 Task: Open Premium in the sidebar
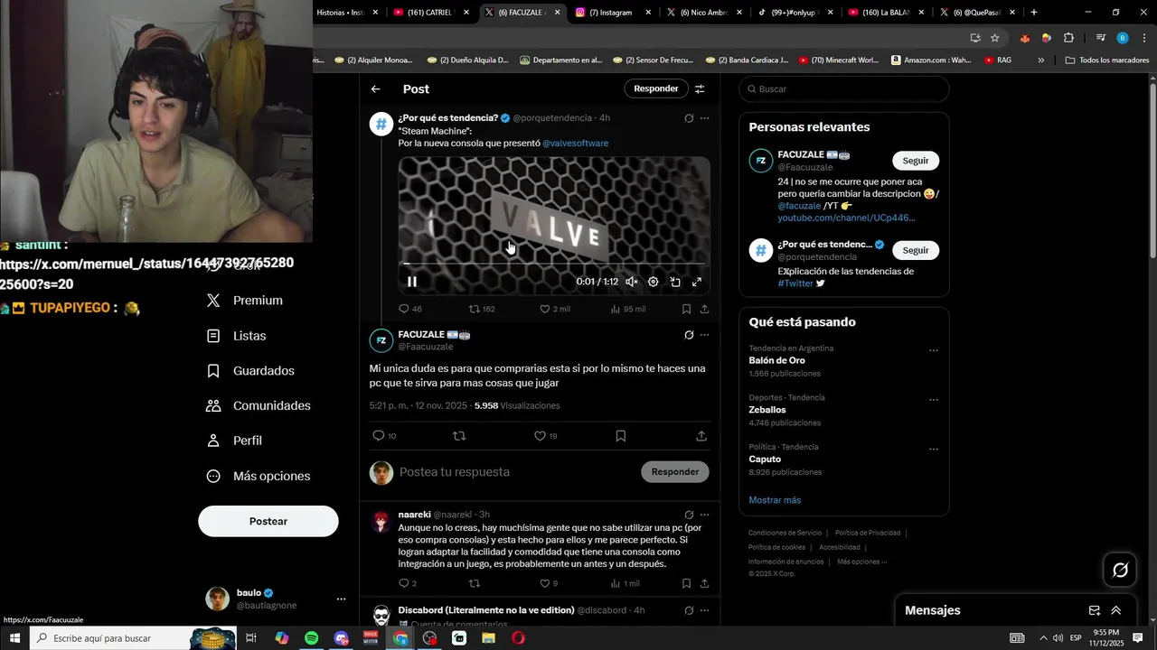[245, 301]
